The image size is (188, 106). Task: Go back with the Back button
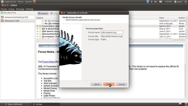tap(96, 84)
